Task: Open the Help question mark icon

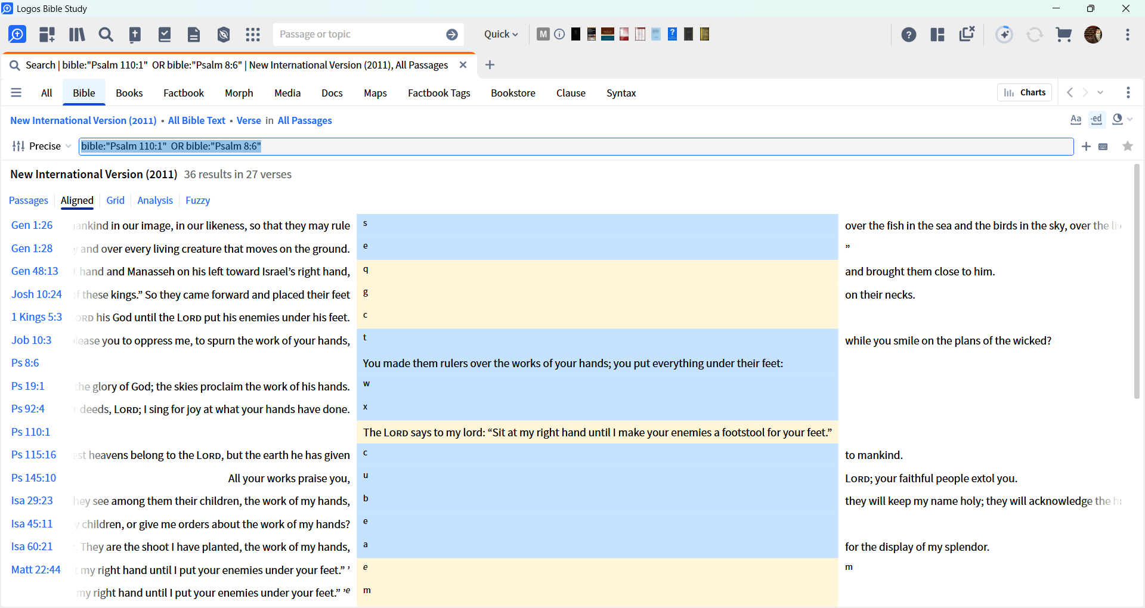Action: 909,35
